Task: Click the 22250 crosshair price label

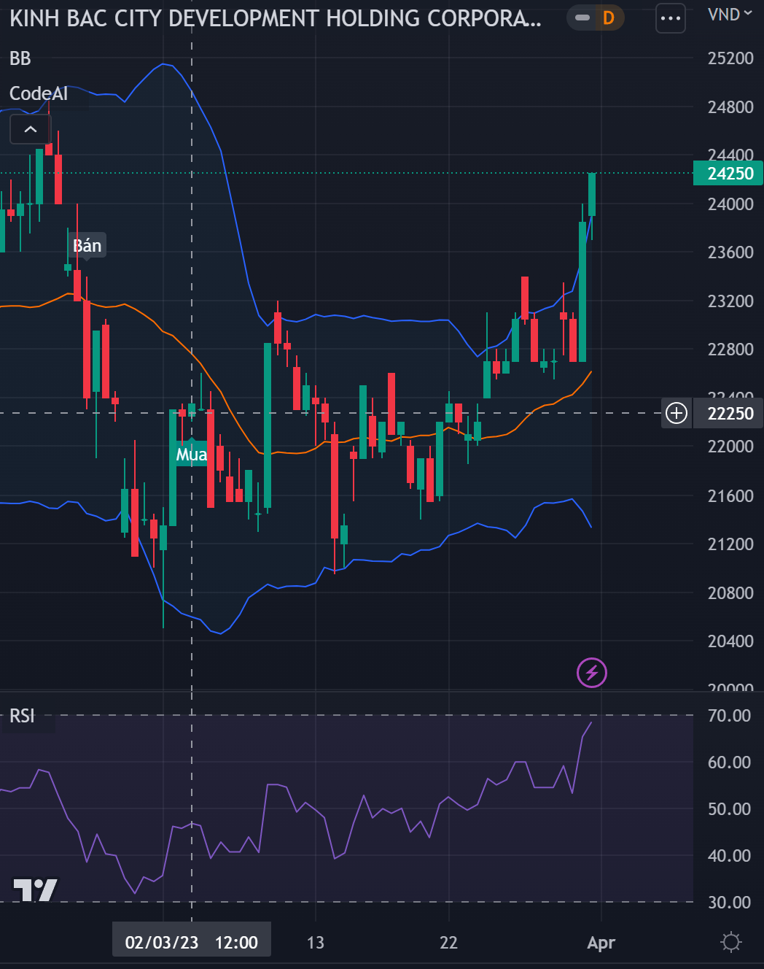Action: (x=728, y=414)
